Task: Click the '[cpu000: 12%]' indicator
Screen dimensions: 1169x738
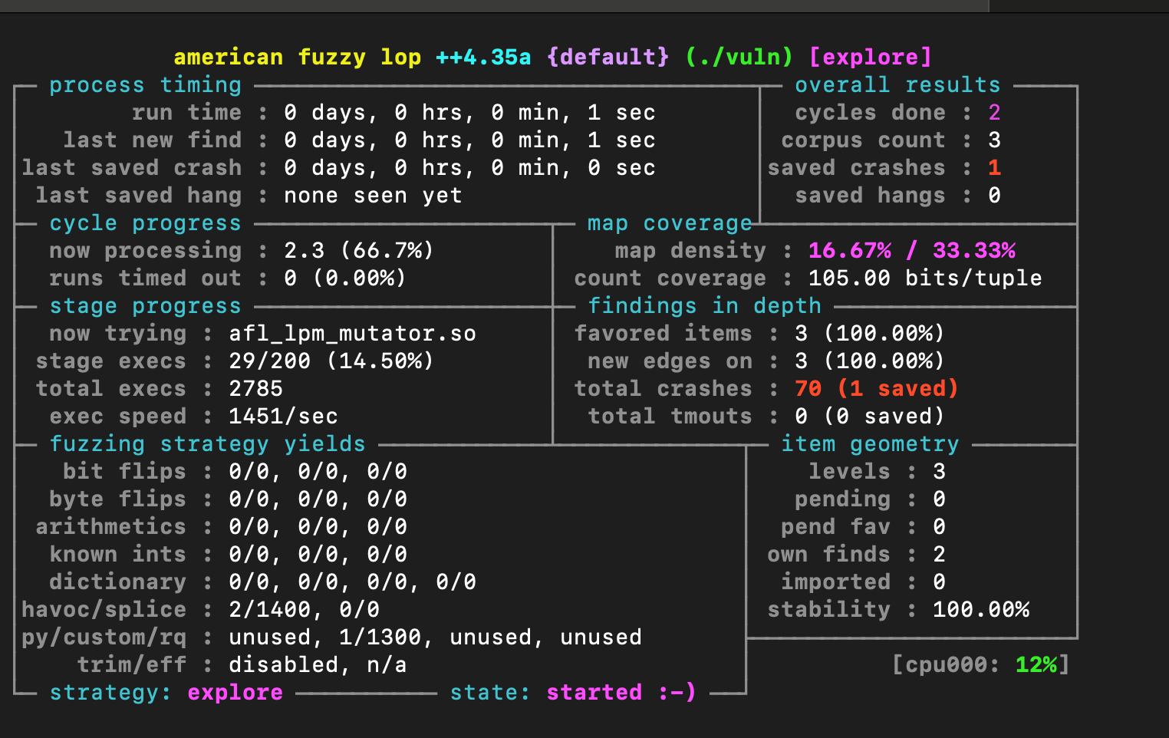Action: [981, 665]
